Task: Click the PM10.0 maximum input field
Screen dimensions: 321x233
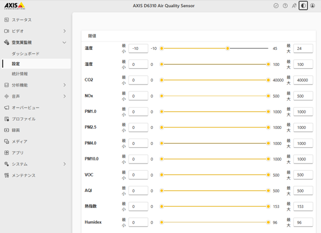Action: tap(303, 159)
